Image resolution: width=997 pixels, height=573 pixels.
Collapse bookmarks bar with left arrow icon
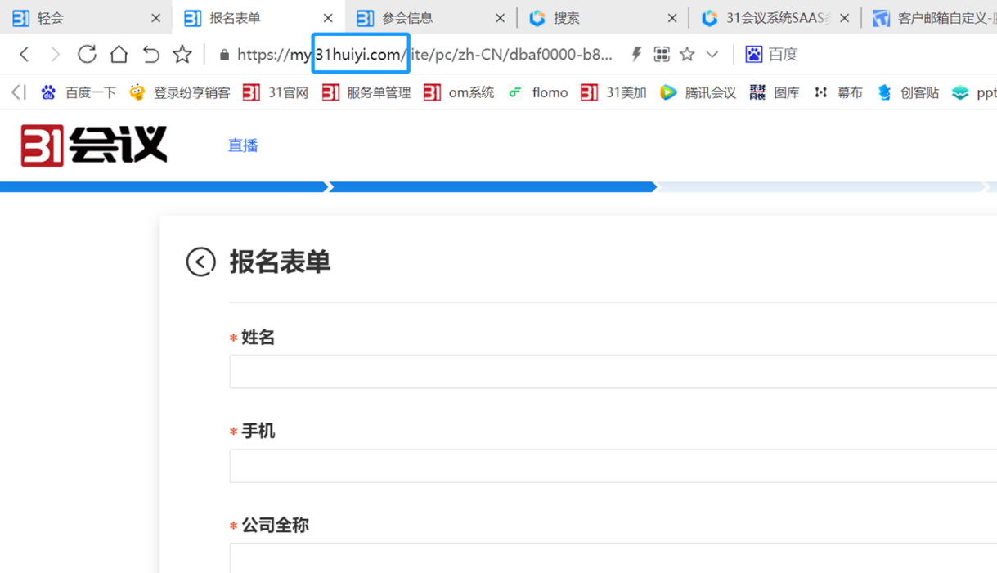(x=18, y=92)
